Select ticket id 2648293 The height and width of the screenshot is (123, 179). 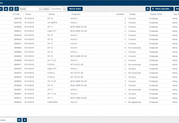pos(18,102)
